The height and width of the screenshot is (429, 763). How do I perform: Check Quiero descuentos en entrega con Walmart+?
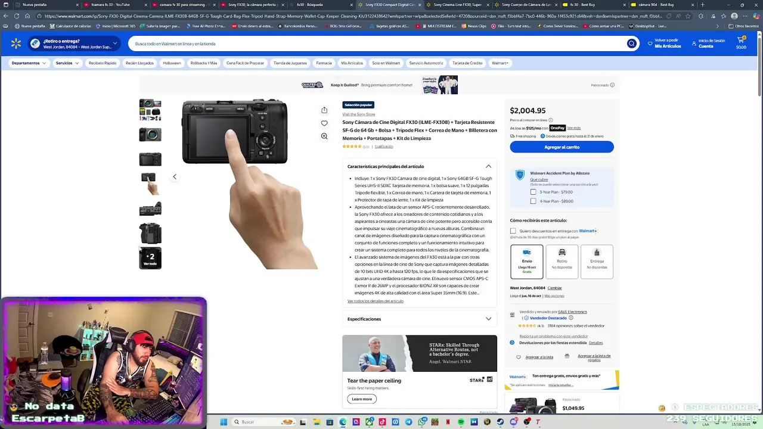coord(513,231)
